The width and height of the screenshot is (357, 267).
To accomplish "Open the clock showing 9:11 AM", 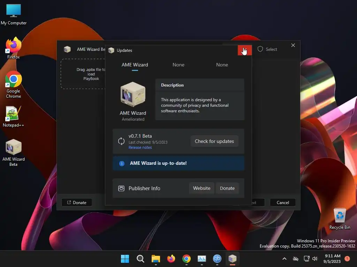I will tap(332, 259).
